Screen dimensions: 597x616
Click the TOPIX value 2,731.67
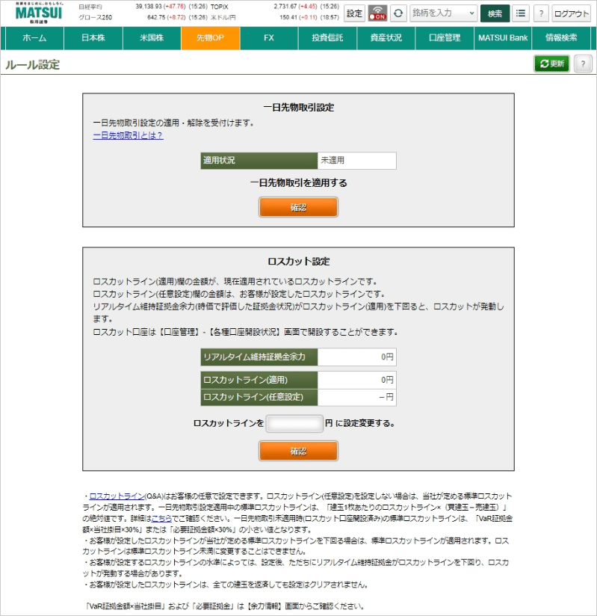pyautogui.click(x=286, y=7)
